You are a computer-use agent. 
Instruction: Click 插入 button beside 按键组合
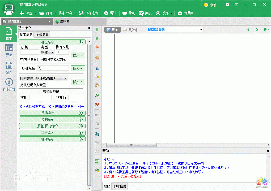point(78,68)
